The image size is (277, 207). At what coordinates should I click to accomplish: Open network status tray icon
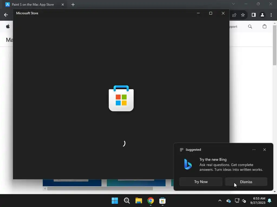(x=237, y=201)
